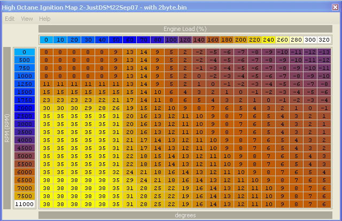The height and width of the screenshot is (221, 342).
Task: Click the 22 cell in the 1750 RPM row
Action: pyautogui.click(x=102, y=100)
